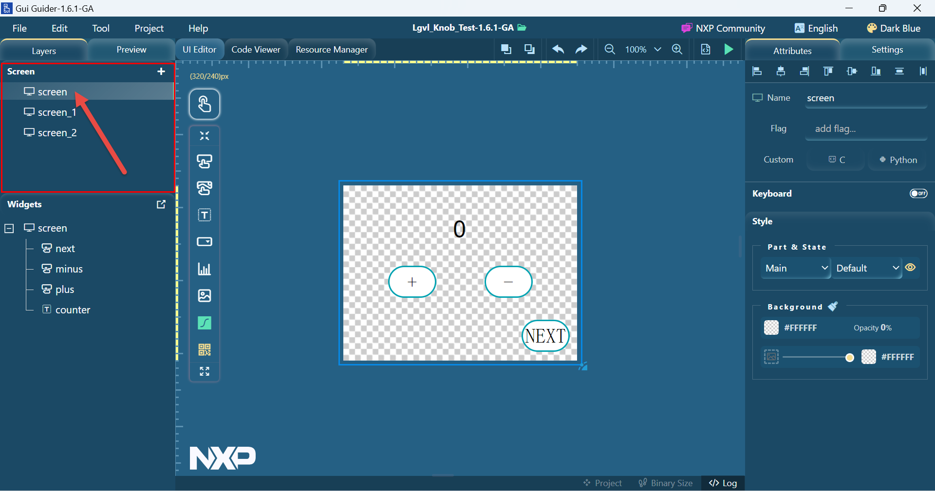Click the undo icon in the toolbar

coord(558,49)
